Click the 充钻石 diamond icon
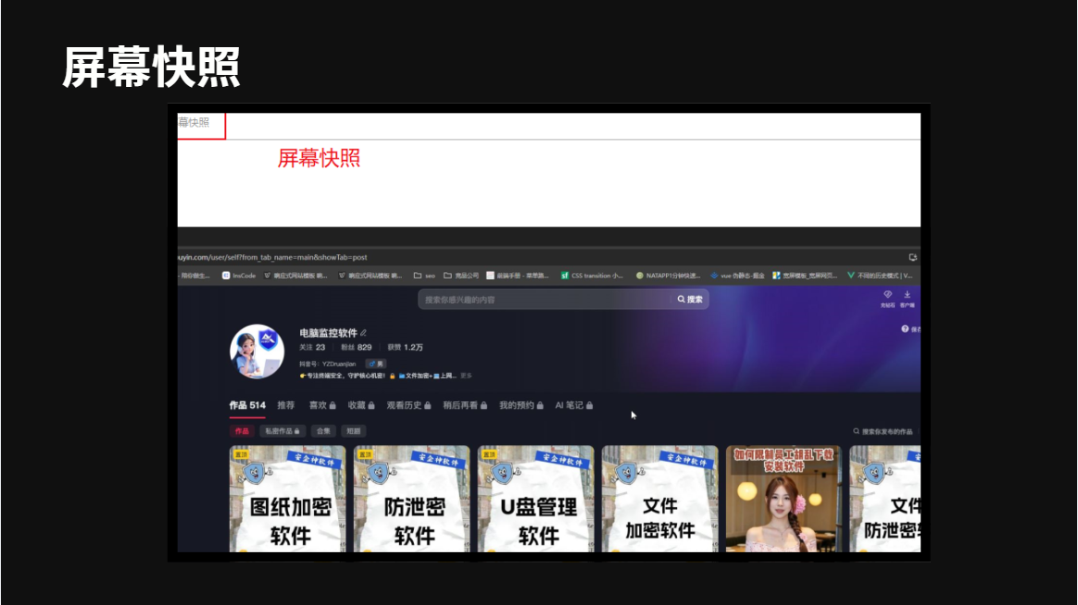The width and height of the screenshot is (1078, 605). point(887,294)
